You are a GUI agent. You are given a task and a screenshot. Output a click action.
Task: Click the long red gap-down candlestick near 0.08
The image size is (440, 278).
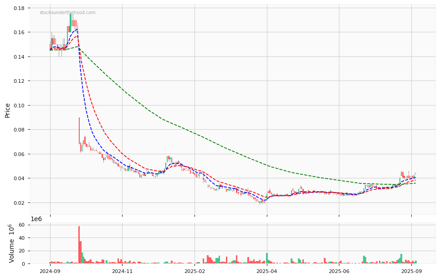pyautogui.click(x=79, y=131)
